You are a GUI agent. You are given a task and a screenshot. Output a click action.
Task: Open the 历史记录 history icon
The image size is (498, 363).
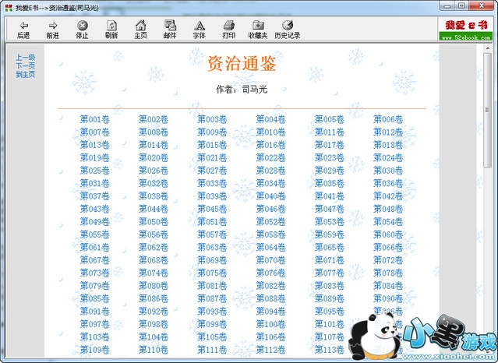pos(288,25)
